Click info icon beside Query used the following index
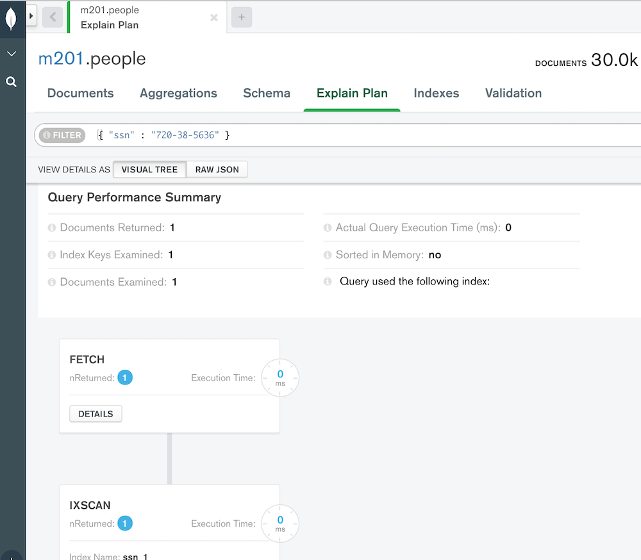The width and height of the screenshot is (641, 560). (328, 281)
